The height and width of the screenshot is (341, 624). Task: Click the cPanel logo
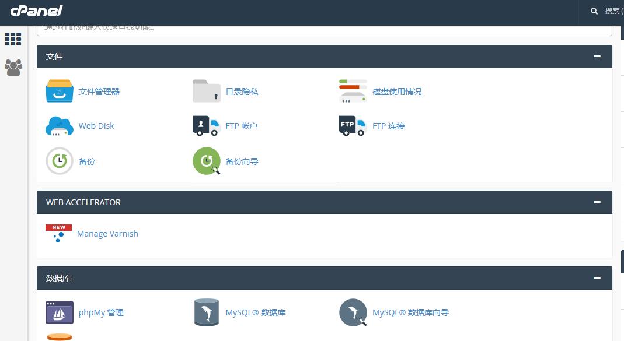(36, 11)
